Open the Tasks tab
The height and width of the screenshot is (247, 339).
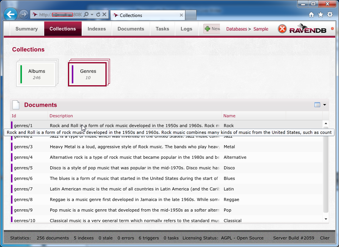pyautogui.click(x=163, y=29)
